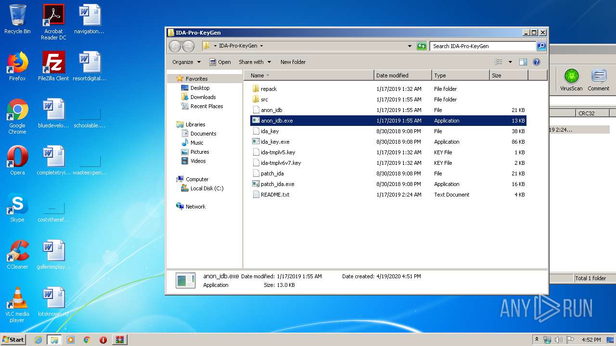Select Libraries in navigation pane
616x346 pixels.
point(195,124)
